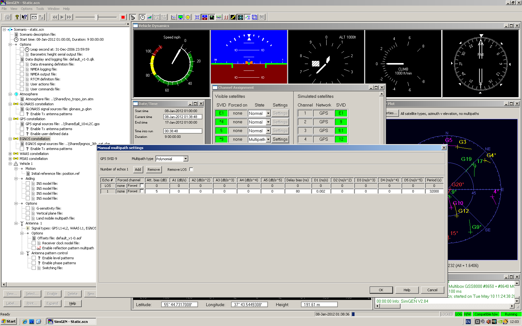Click the red stop simulation button
The height and width of the screenshot is (326, 522).
tap(123, 17)
